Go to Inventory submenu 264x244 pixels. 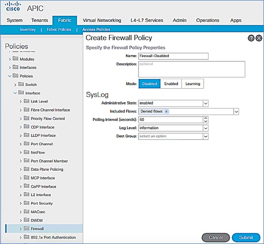point(28,29)
